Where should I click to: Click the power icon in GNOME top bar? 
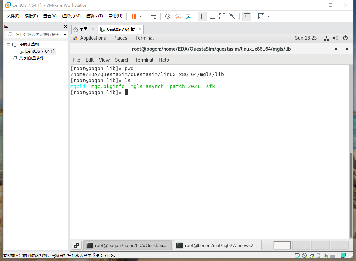point(345,38)
